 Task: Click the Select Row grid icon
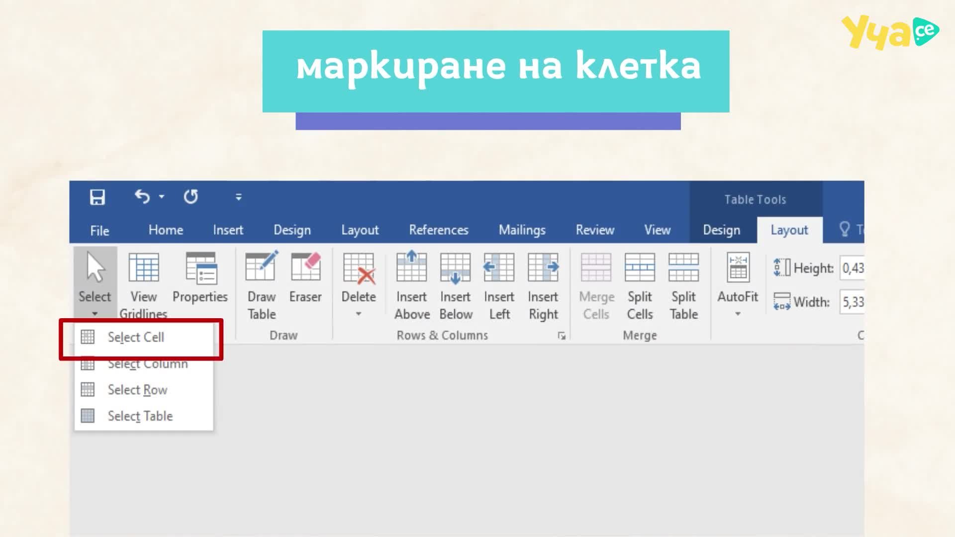coord(88,389)
